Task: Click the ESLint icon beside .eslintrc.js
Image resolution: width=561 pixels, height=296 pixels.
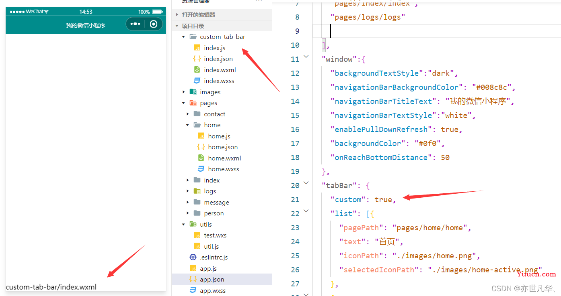Action: (x=193, y=257)
